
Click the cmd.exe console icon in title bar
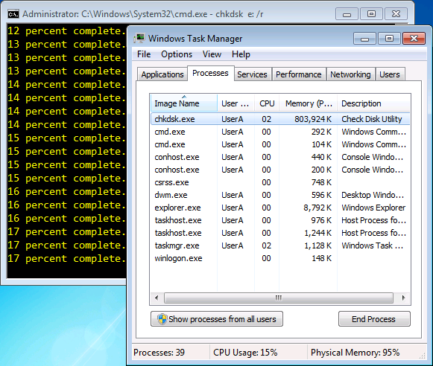tap(13, 14)
